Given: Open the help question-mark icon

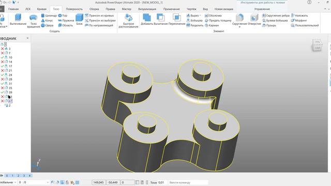Looking at the screenshot, I should tap(309, 2).
